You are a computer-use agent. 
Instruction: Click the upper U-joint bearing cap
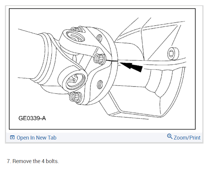coord(75,37)
